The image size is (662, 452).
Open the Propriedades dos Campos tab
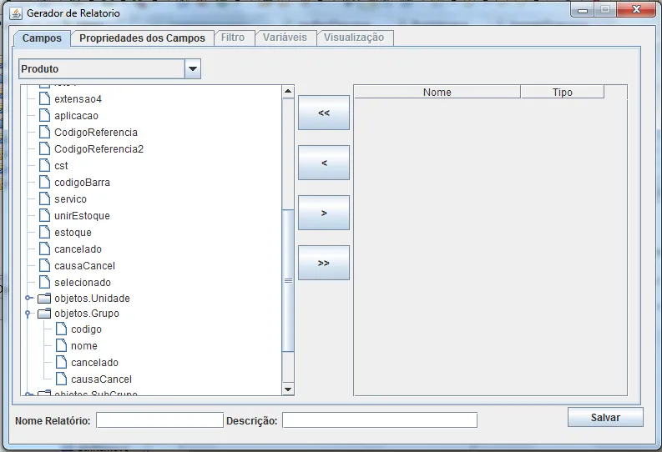(x=142, y=38)
